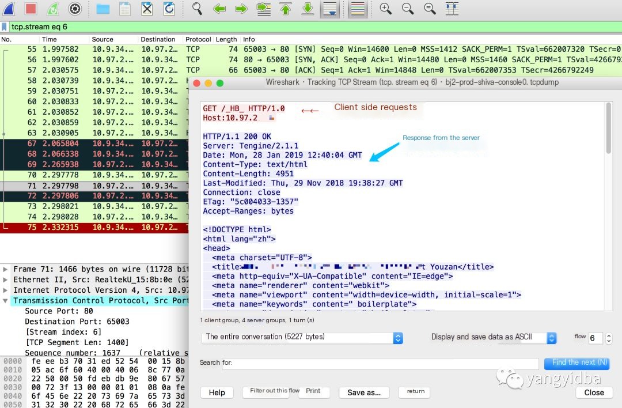Image resolution: width=622 pixels, height=408 pixels.
Task: Focus the Search for text field
Action: pyautogui.click(x=380, y=363)
